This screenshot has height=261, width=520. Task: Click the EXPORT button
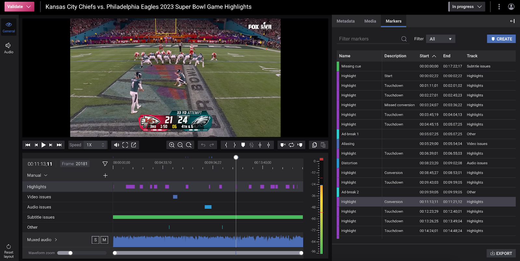coord(501,253)
